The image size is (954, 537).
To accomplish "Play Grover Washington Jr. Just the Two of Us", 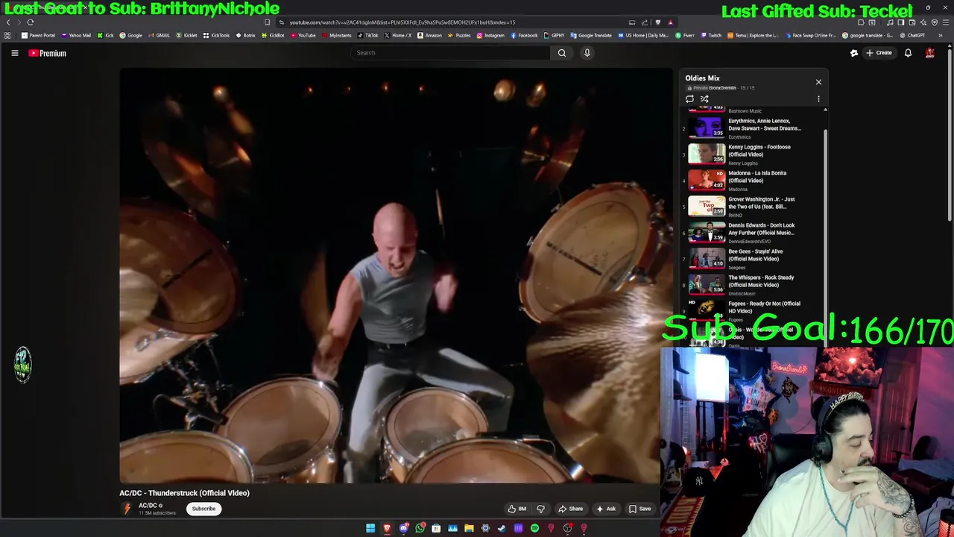I will (x=753, y=207).
